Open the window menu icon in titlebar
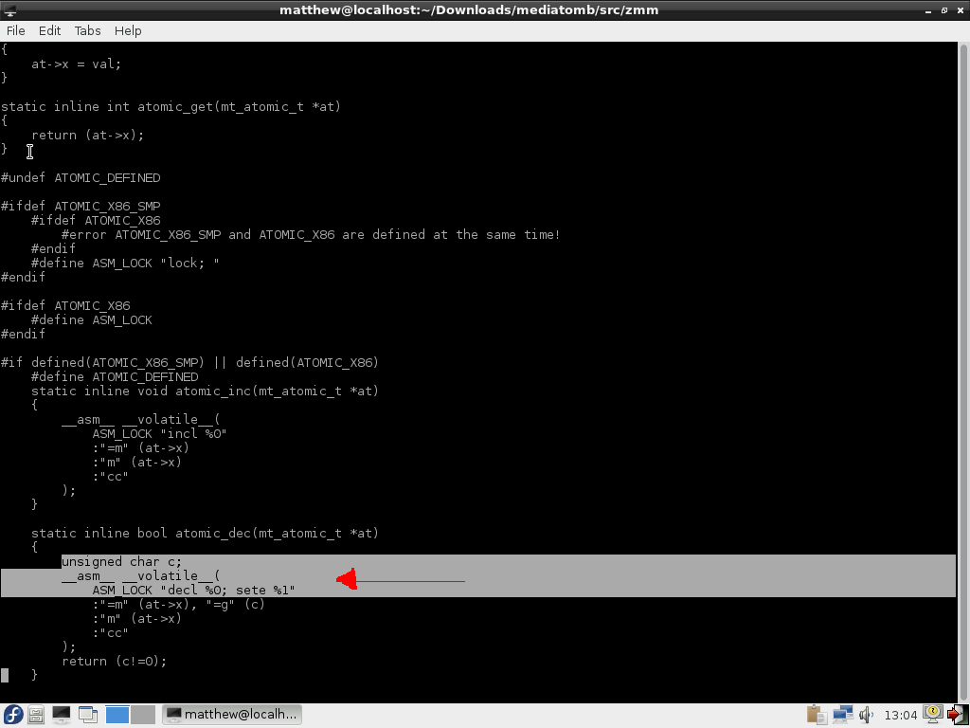Screen dimensions: 970x728 tap(9, 9)
